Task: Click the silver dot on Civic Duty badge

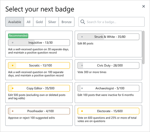Action: tap(82, 66)
